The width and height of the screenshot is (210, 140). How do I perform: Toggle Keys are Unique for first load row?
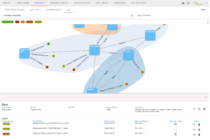click(175, 124)
